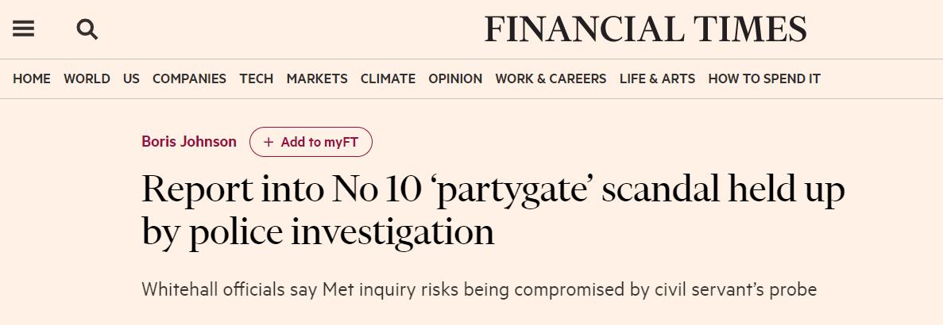Click the Boris Johnson topic link
Image resolution: width=943 pixels, height=325 pixels.
pos(189,142)
